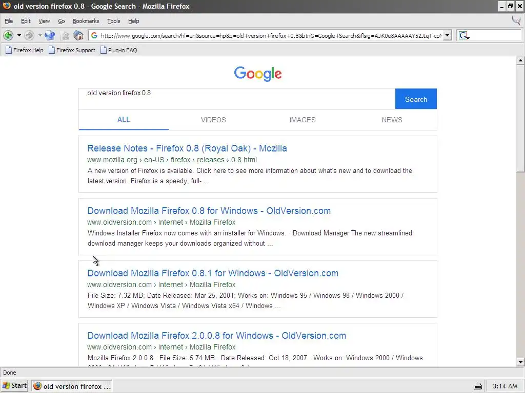Viewport: 525px width, 393px height.
Task: Open the Plug-in FAQ bookmark
Action: [119, 50]
